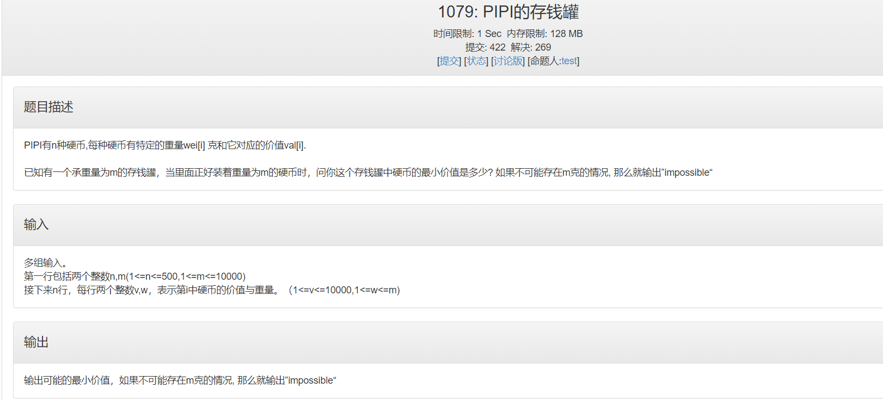Click the line starting 'PIPI有n种硬币'
The height and width of the screenshot is (400, 883).
point(165,145)
